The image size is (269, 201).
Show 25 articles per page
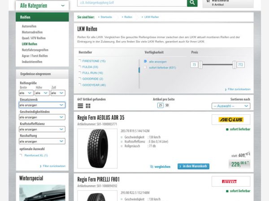click(161, 105)
